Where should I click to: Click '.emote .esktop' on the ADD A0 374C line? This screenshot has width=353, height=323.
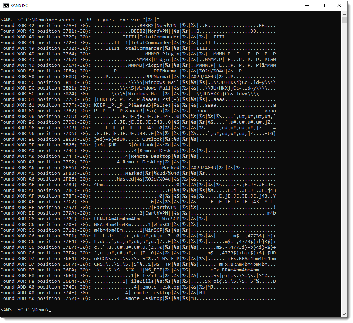(x=159, y=287)
